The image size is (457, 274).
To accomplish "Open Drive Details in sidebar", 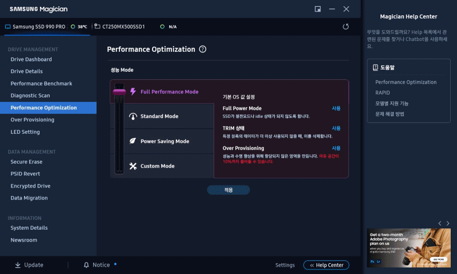I will [26, 71].
